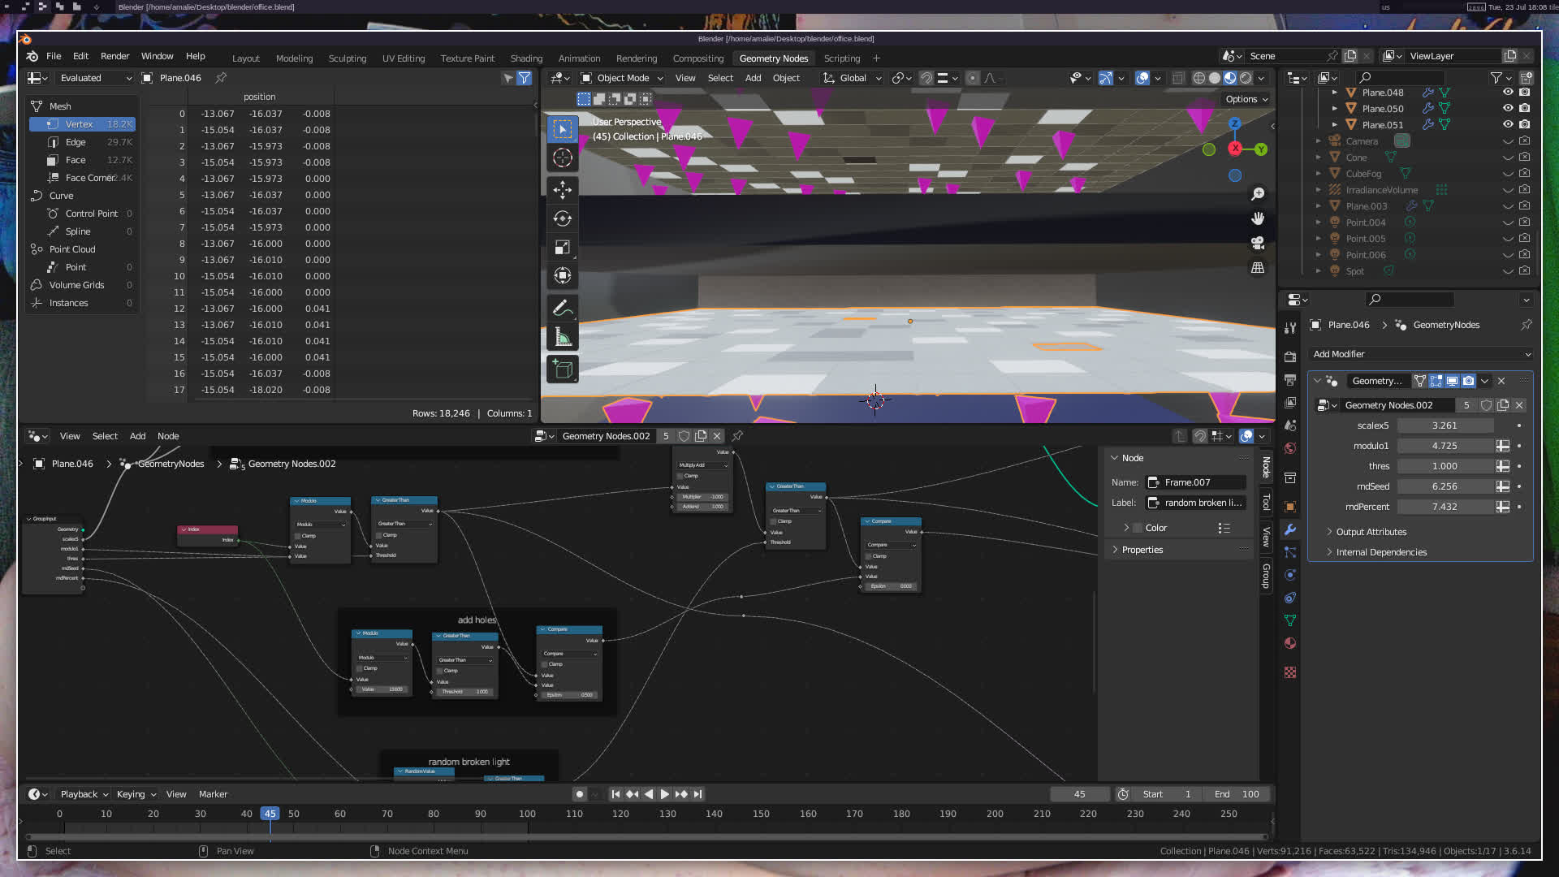Image resolution: width=1559 pixels, height=877 pixels.
Task: Expand the Output Attributes panel
Action: (1371, 532)
